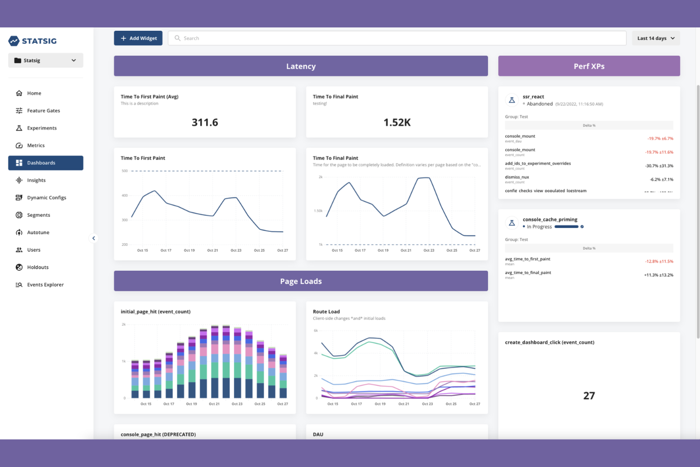Screen dimensions: 700x467
Task: Click the console_cache_priming flask icon
Action: tap(512, 223)
